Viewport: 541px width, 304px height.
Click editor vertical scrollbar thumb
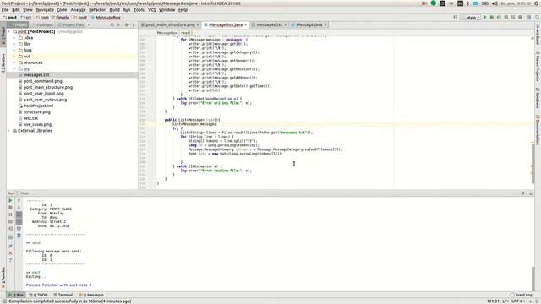pos(533,164)
